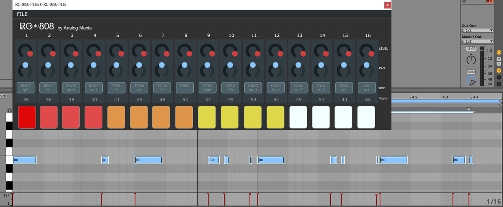The image size is (503, 207).
Task: Open the Cue Out dropdown
Action: pyautogui.click(x=477, y=31)
